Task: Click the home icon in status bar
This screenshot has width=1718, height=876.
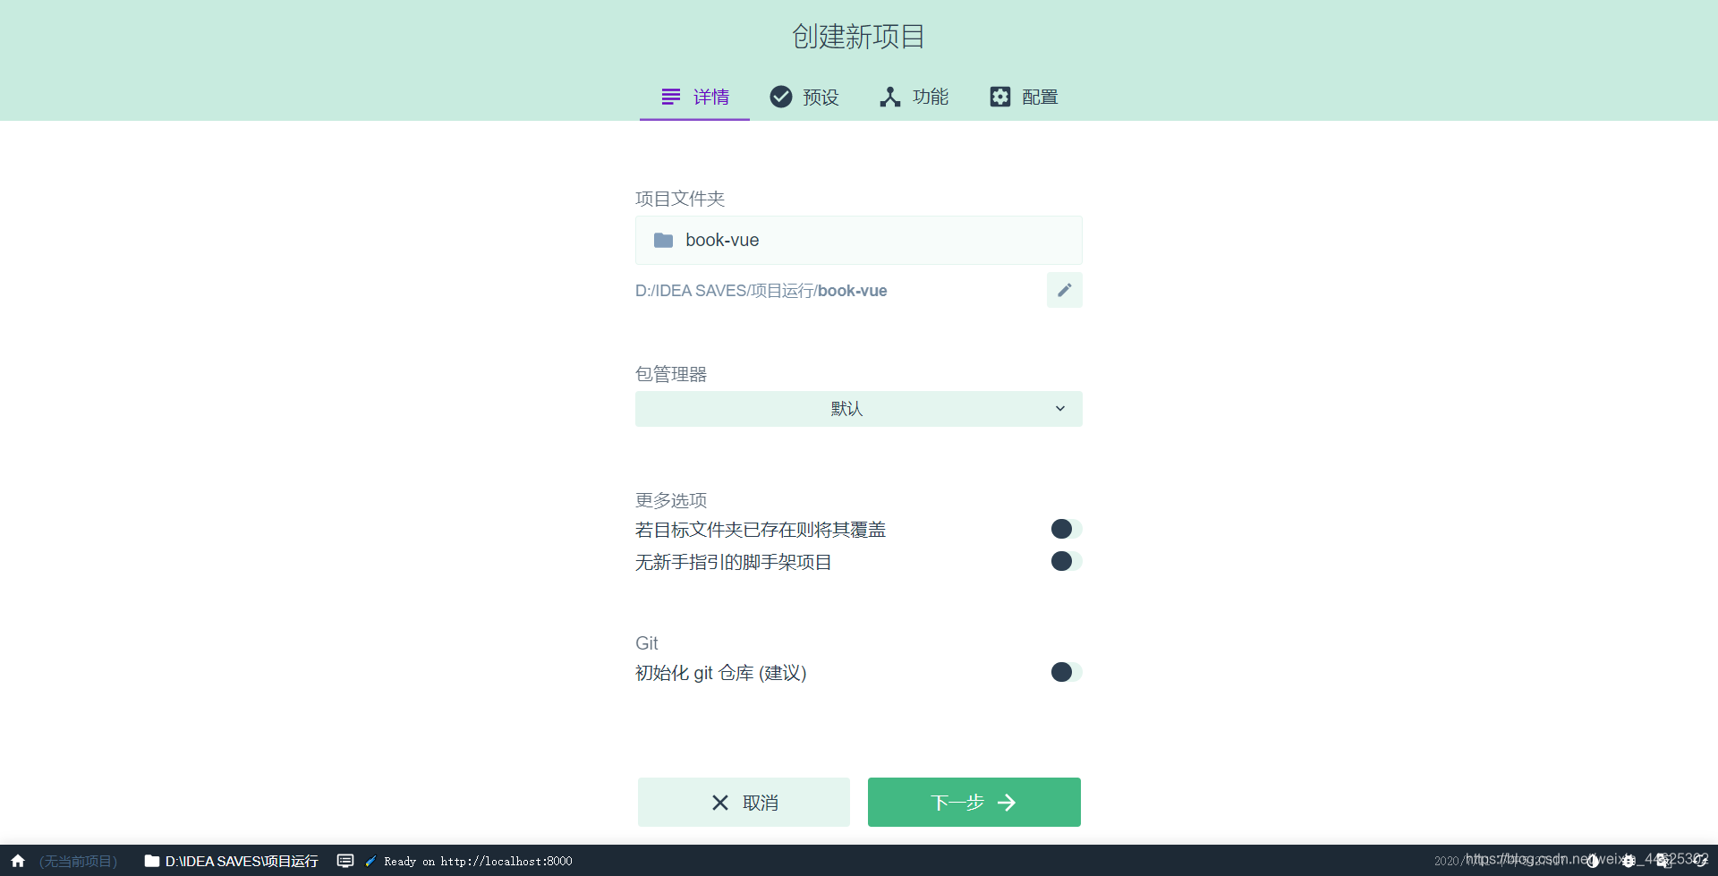Action: 18,861
